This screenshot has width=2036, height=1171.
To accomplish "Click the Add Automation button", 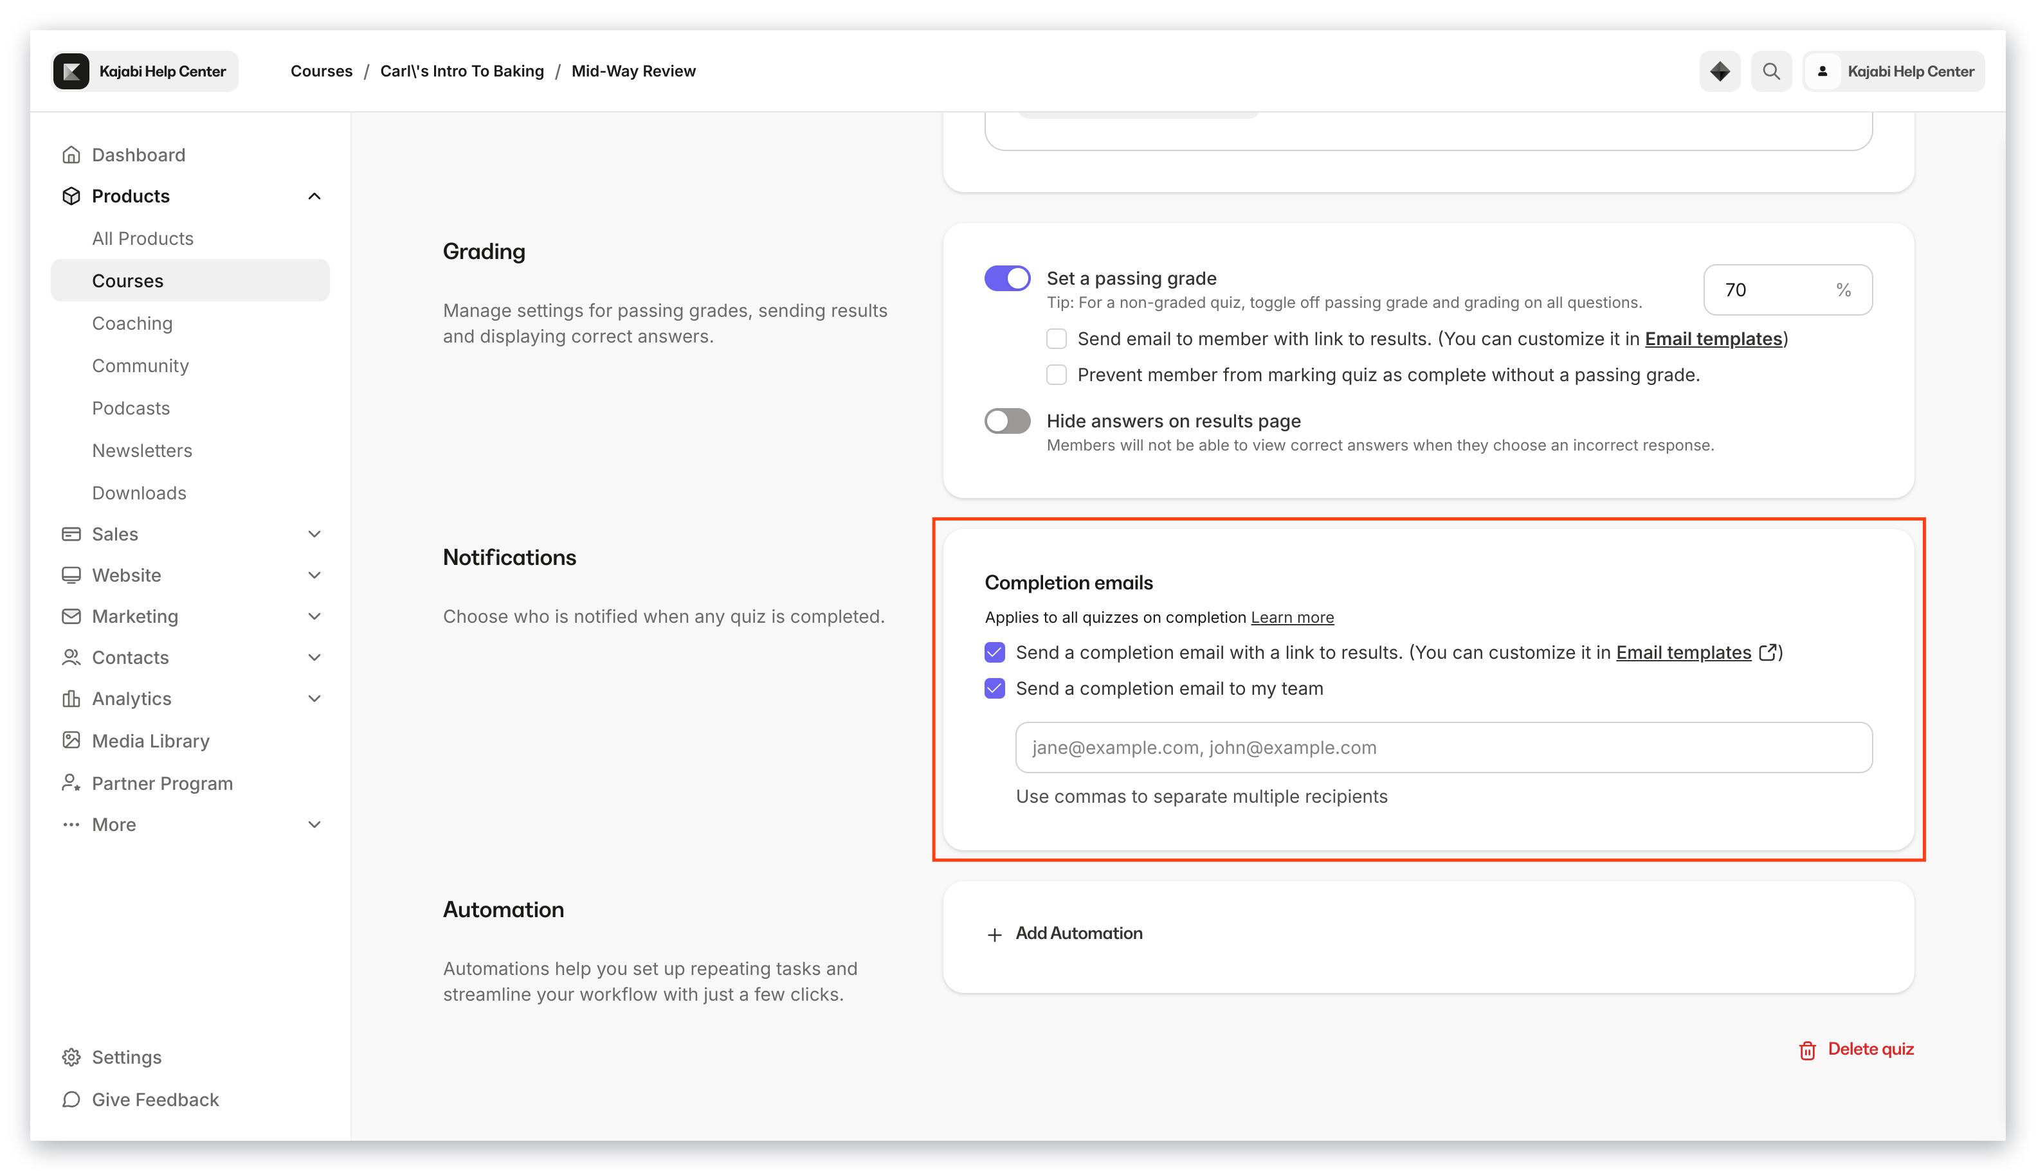I will point(1064,933).
